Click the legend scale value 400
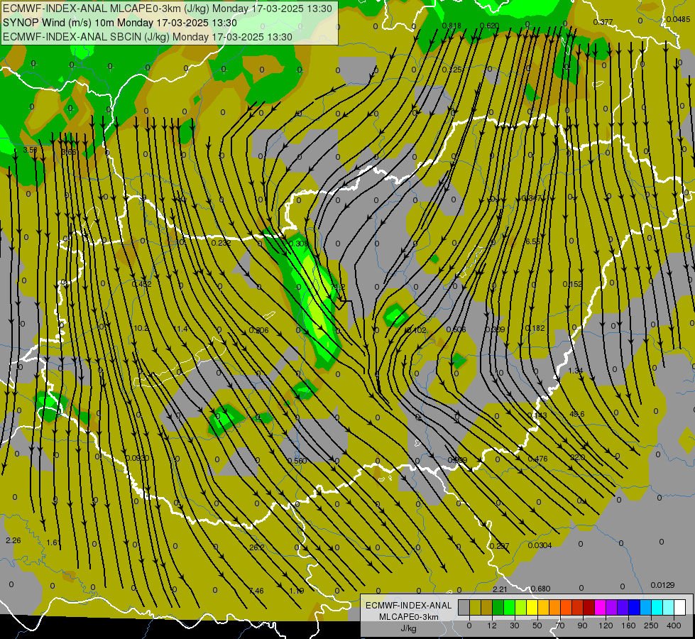Screen dimensions: 695x639 pos(674,626)
